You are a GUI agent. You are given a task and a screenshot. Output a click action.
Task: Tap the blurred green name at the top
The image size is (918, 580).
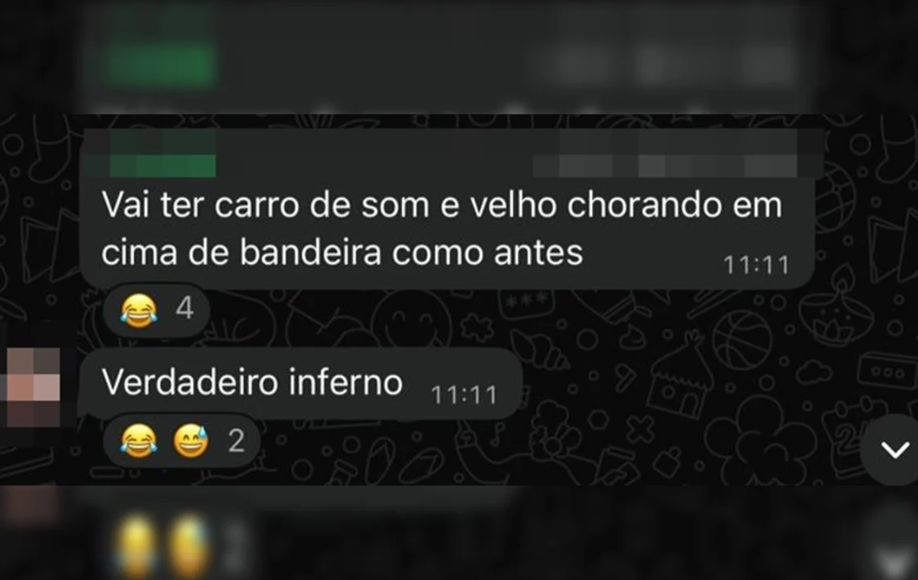pyautogui.click(x=162, y=56)
